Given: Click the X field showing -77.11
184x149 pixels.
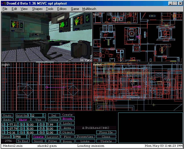Looking at the screenshot, I should point(13,124).
